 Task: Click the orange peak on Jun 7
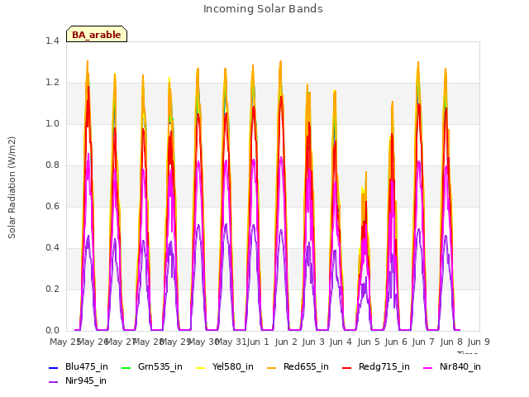point(418,63)
